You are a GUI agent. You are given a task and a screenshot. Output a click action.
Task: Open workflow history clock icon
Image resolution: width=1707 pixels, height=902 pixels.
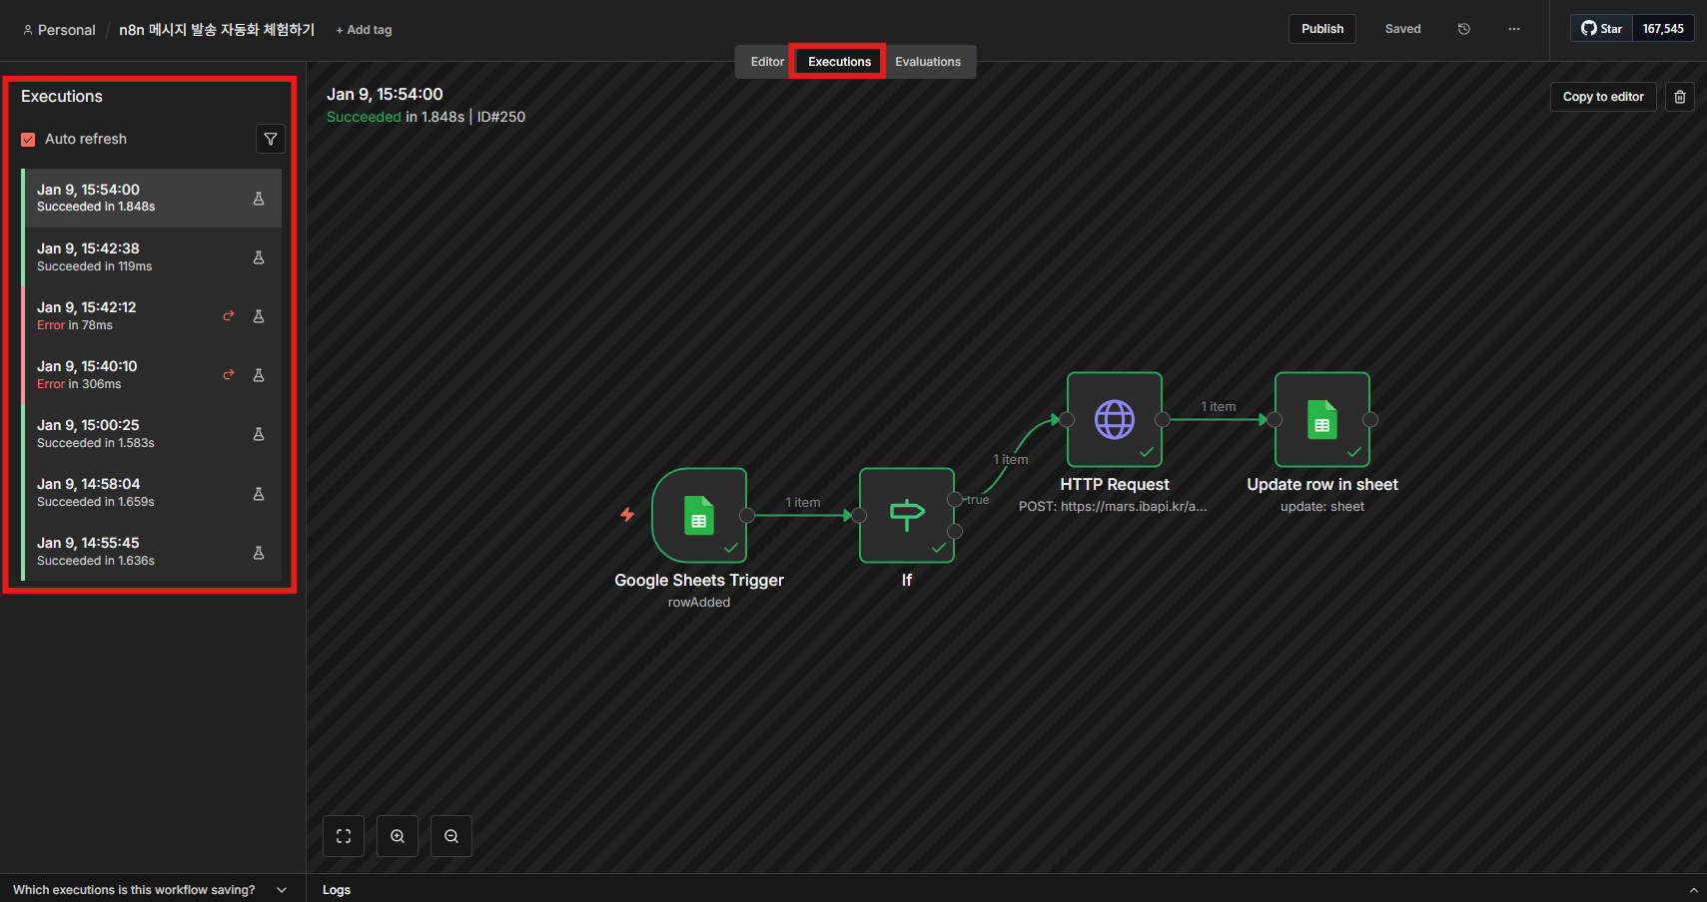pos(1463,29)
